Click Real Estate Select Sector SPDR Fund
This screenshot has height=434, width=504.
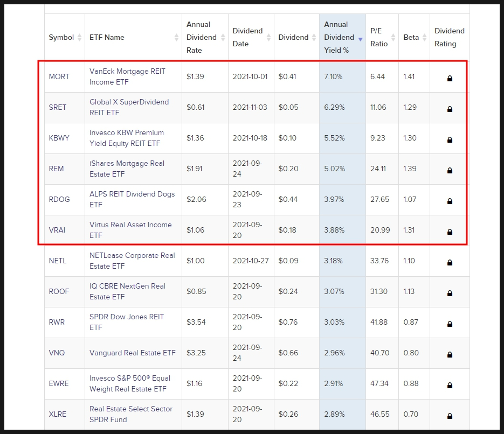(x=131, y=414)
